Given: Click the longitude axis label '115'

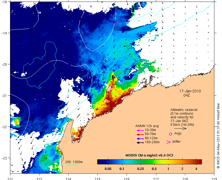Looking at the screenshot, I should (x=98, y=179).
